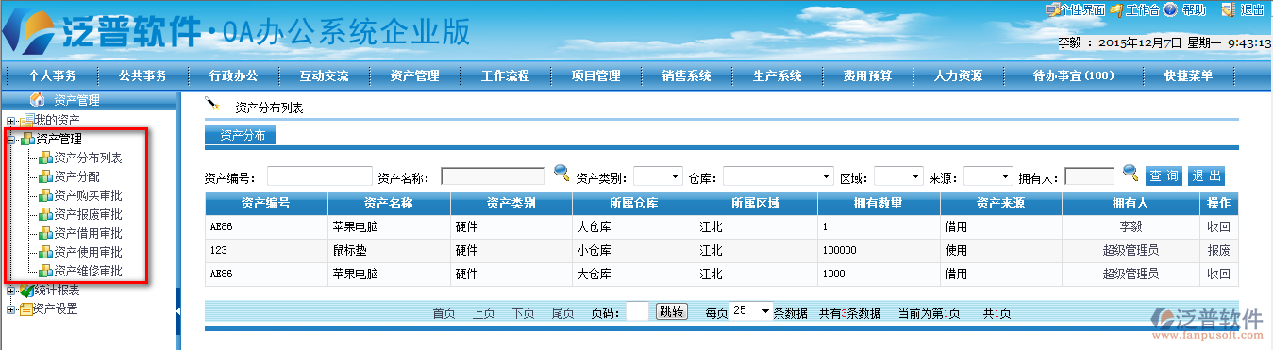Screen dimensions: 1273x350
Task: Open the 帮助 help icon
Action: tap(1170, 9)
